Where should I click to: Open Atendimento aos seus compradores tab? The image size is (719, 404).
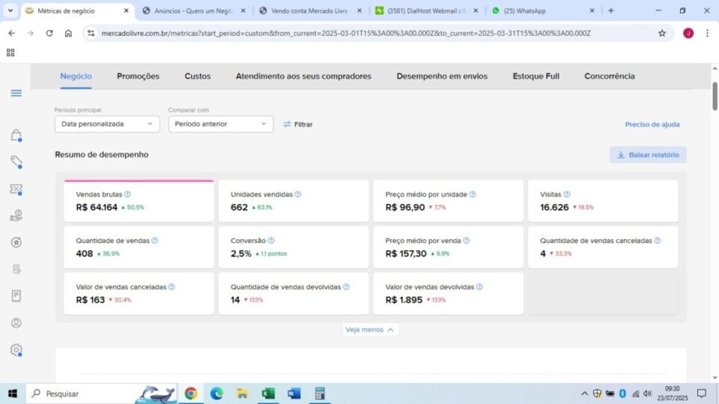(303, 76)
